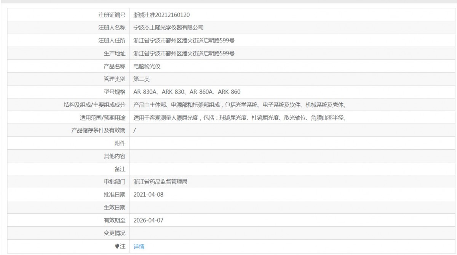Click the slash value in 产品储存条件及有效期 row

point(135,130)
